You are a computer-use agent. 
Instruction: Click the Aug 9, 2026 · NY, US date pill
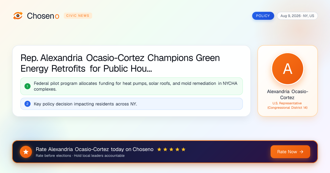(297, 16)
